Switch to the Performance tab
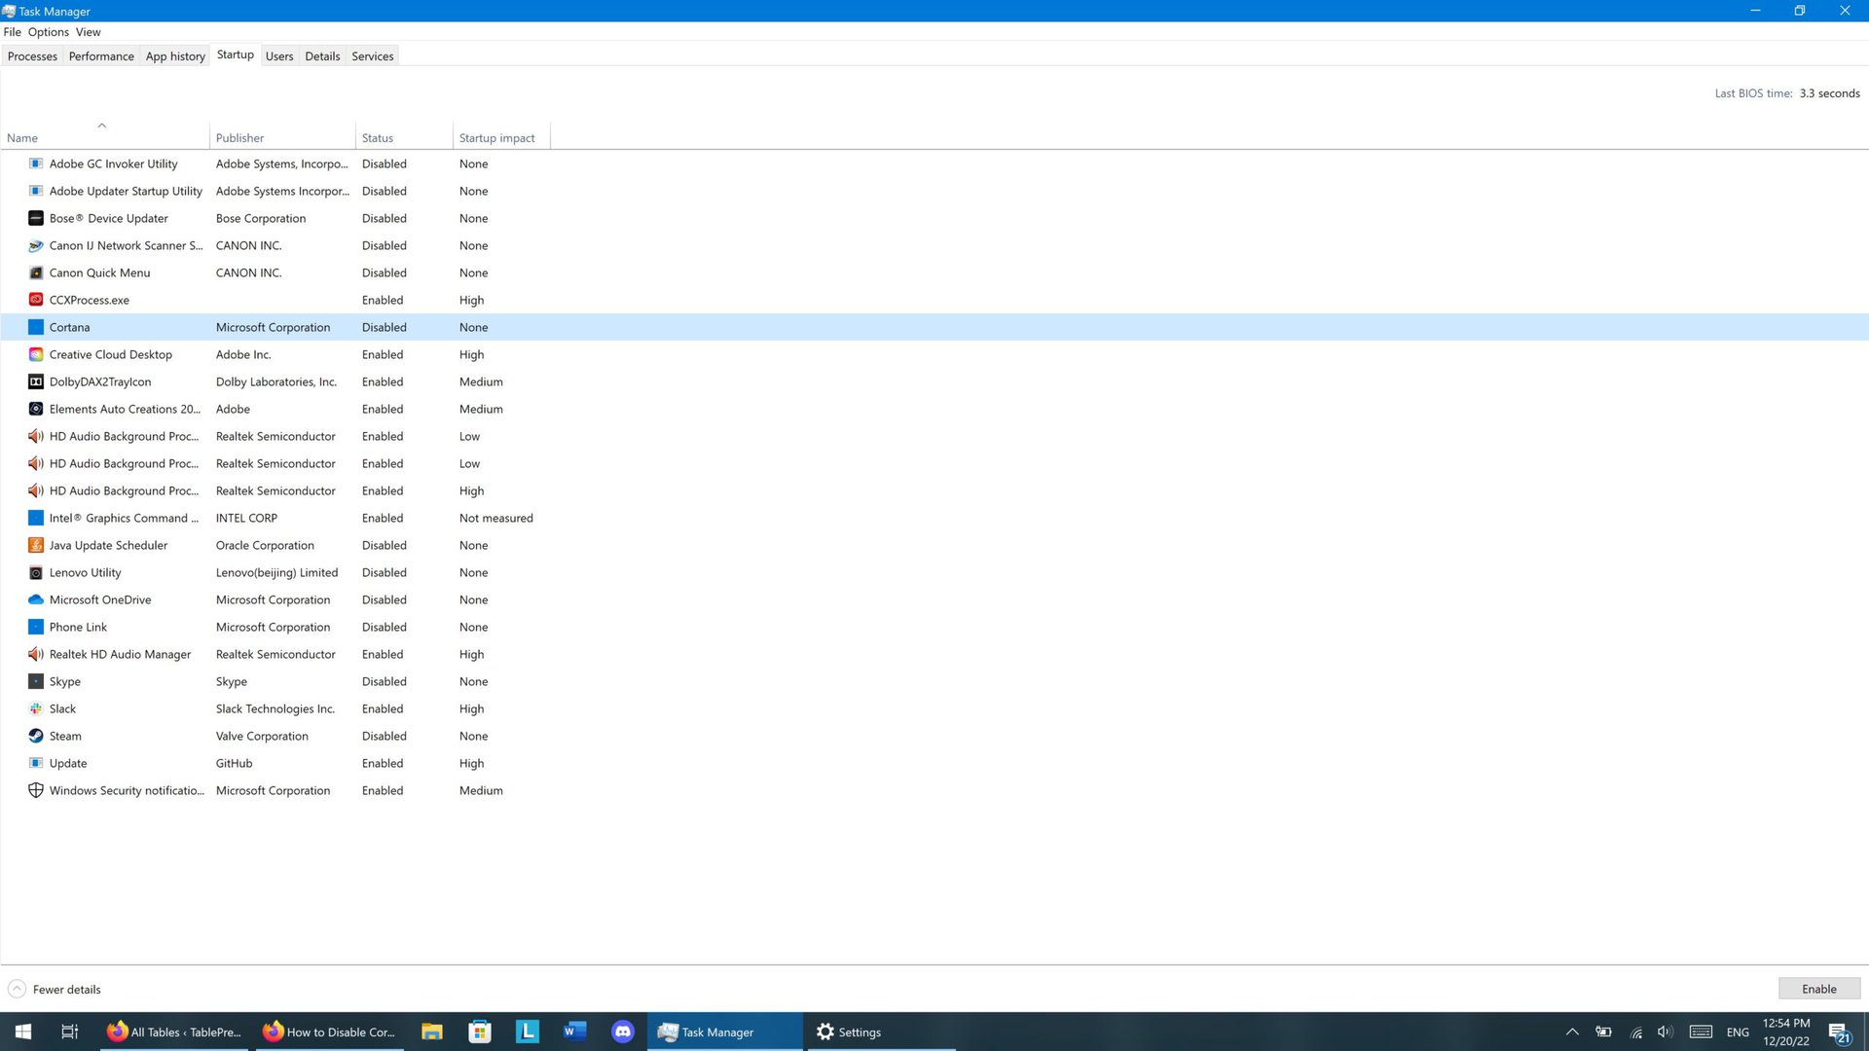 (101, 56)
